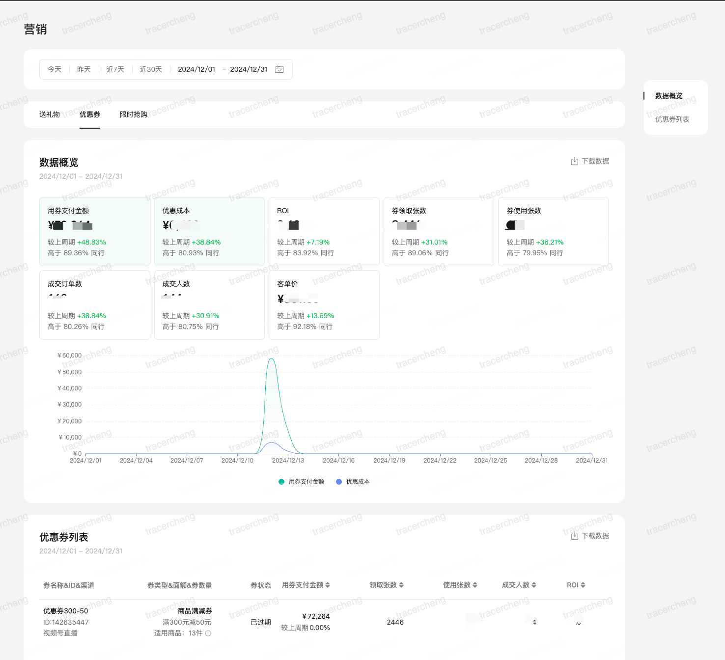Click info icon next to 适用商品 13件
Image resolution: width=725 pixels, height=660 pixels.
coord(208,633)
